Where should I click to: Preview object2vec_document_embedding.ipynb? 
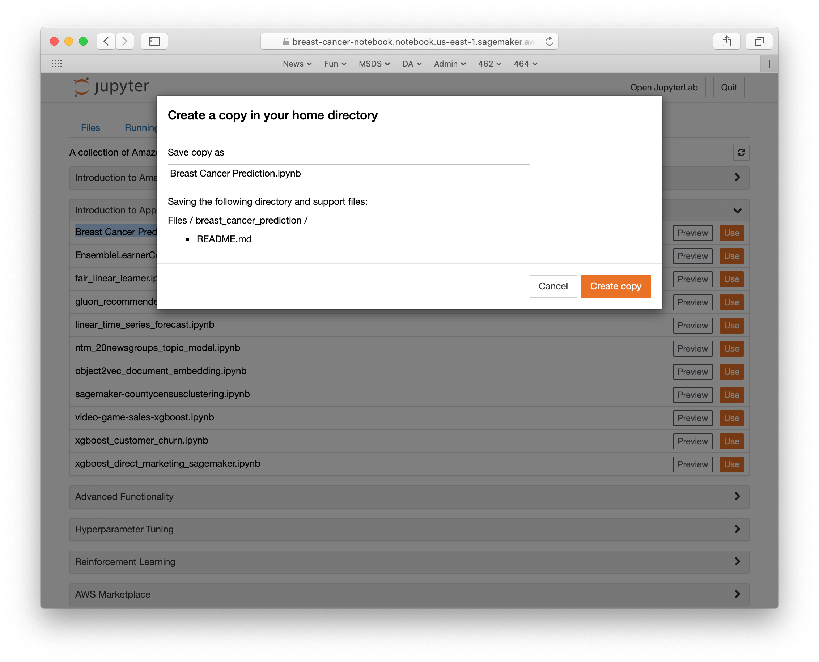(692, 372)
